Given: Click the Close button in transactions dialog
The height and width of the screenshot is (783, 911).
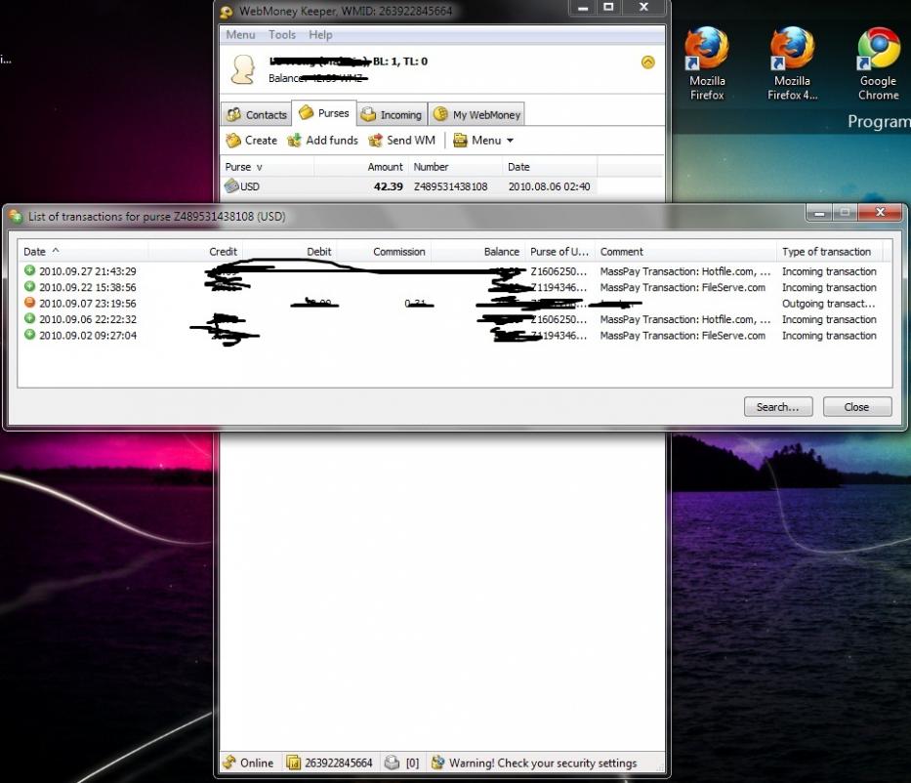Looking at the screenshot, I should (x=857, y=406).
